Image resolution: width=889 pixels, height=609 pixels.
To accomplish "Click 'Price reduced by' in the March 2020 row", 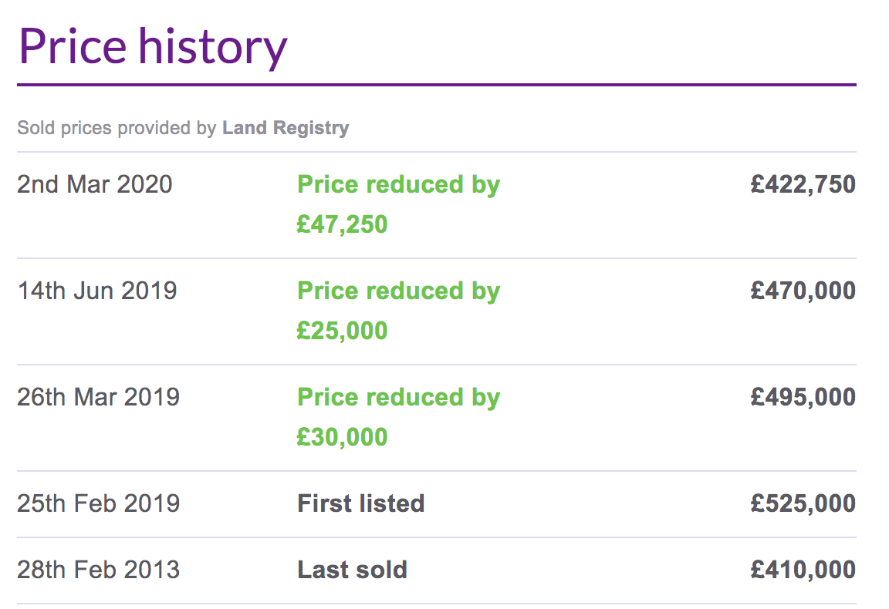I will coord(398,185).
